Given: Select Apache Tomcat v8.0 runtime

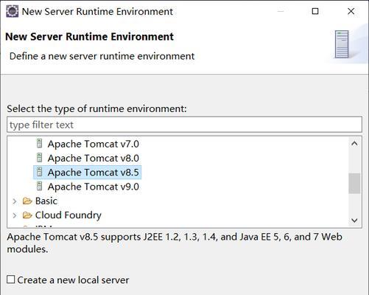Looking at the screenshot, I should pos(94,158).
